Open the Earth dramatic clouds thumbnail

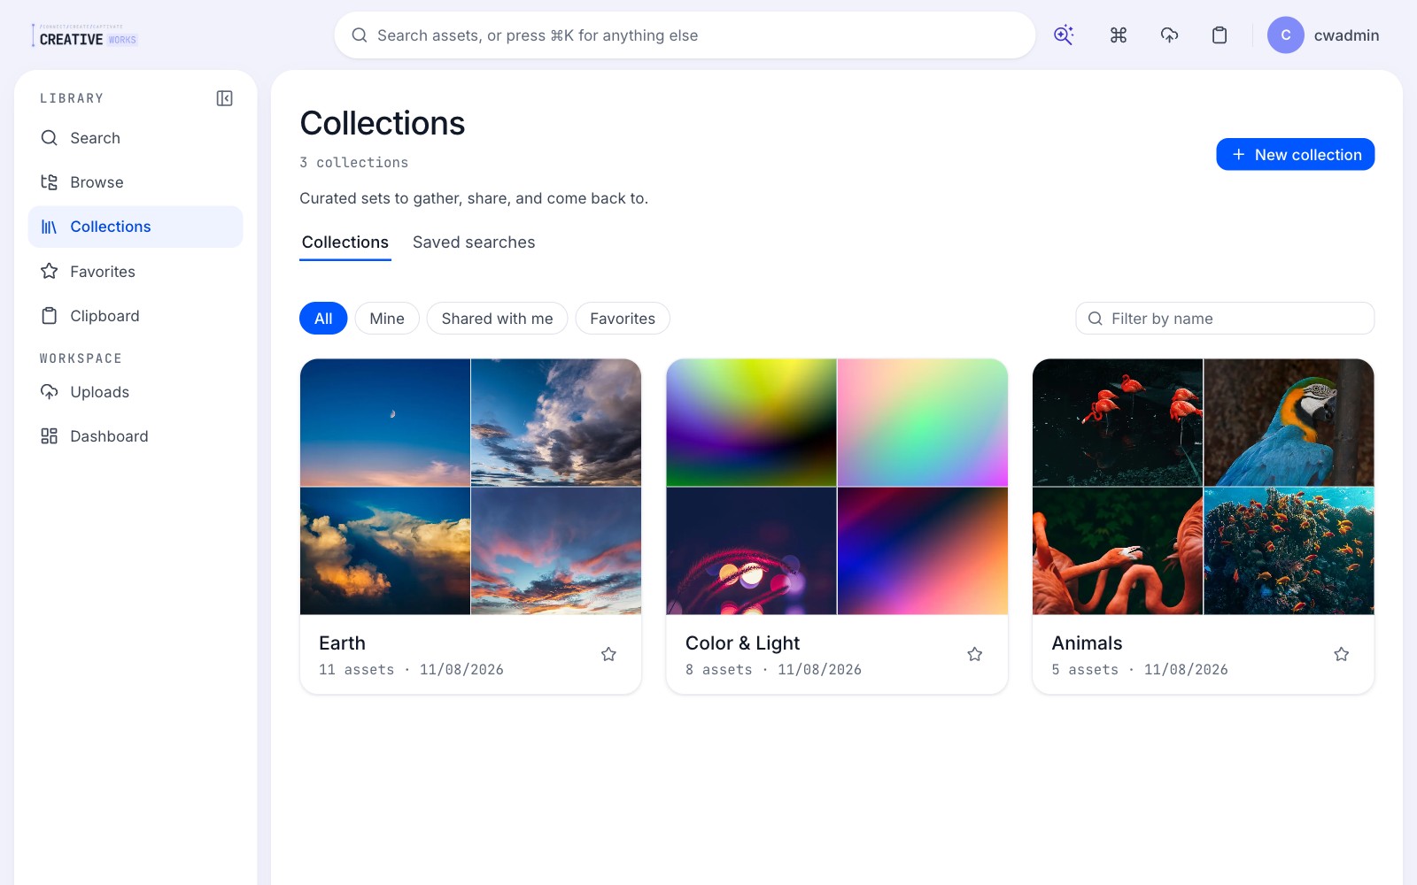point(556,422)
